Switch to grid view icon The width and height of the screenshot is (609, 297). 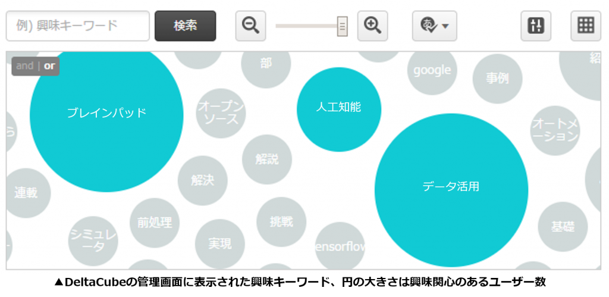(x=586, y=26)
